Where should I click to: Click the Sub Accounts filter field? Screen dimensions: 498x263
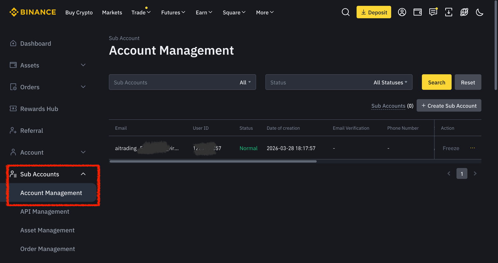pos(182,82)
